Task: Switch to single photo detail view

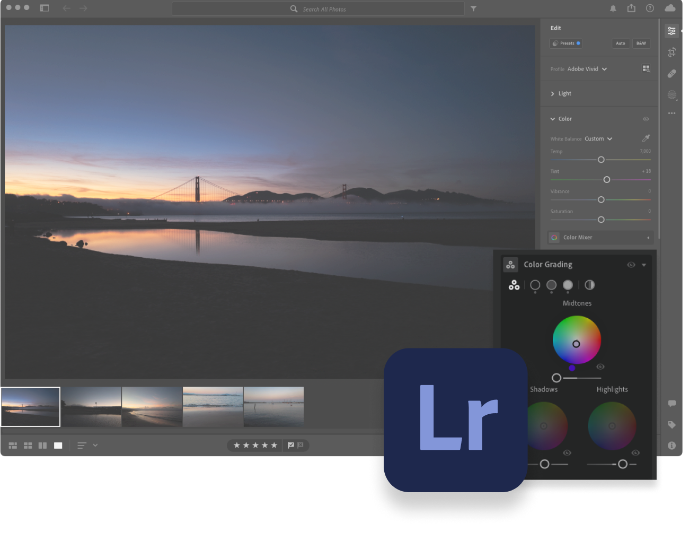Action: coord(58,446)
